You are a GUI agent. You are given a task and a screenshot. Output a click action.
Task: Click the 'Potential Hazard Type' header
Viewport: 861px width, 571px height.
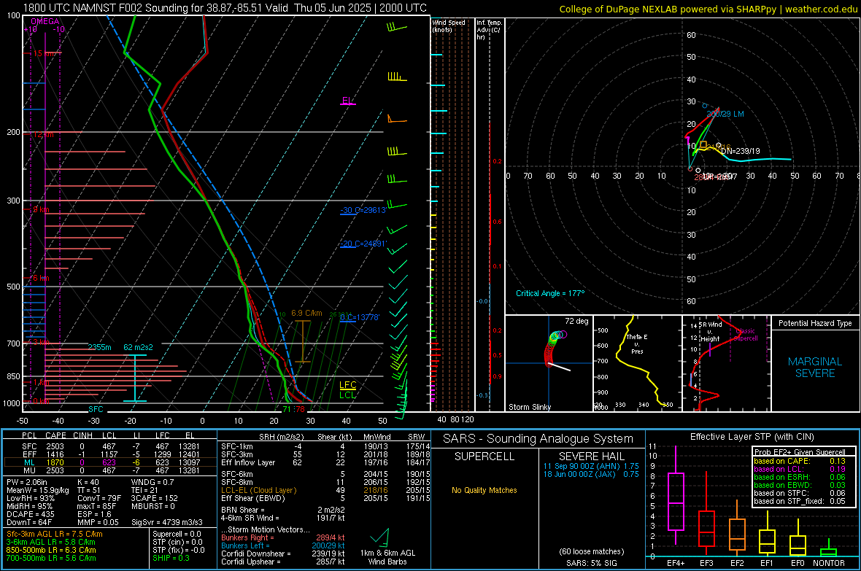[815, 323]
